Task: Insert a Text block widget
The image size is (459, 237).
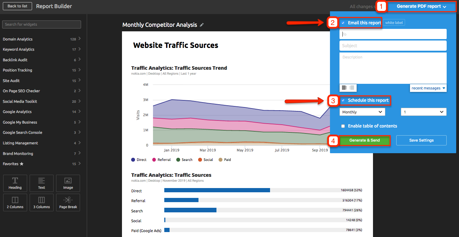Action: [x=42, y=183]
